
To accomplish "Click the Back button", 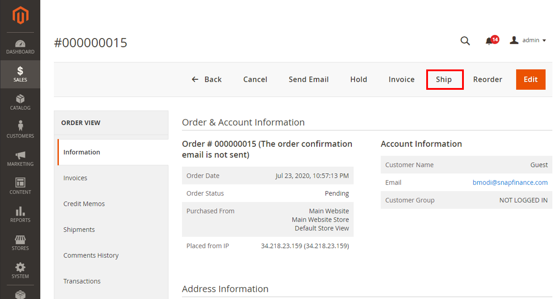I will pyautogui.click(x=207, y=80).
